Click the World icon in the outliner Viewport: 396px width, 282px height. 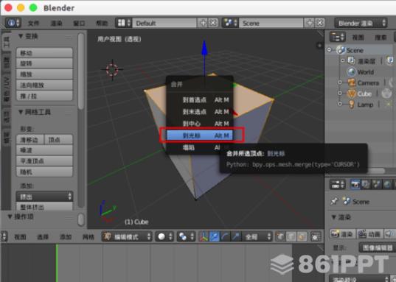[351, 72]
